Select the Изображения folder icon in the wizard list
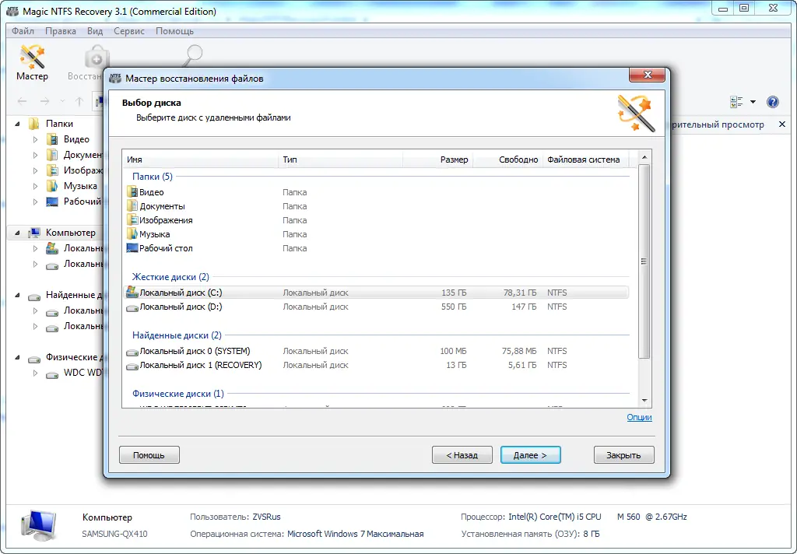Image resolution: width=797 pixels, height=554 pixels. click(x=132, y=220)
